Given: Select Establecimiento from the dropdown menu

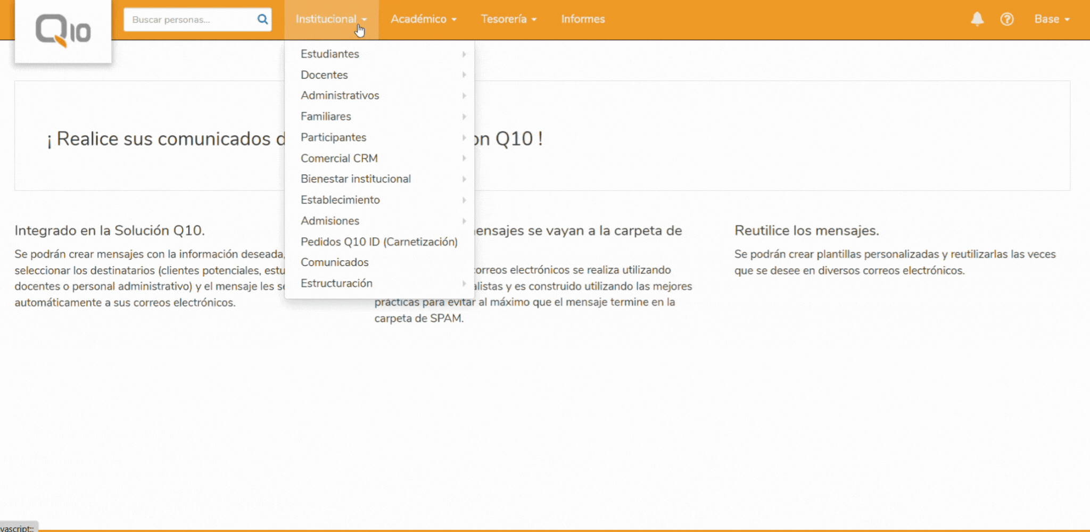Looking at the screenshot, I should point(340,199).
